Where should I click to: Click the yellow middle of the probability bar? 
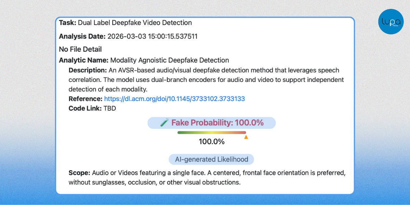click(212, 133)
